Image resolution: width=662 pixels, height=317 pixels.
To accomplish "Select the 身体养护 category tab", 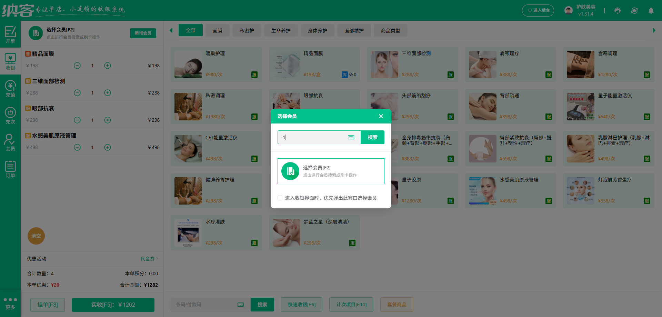I will pos(317,31).
